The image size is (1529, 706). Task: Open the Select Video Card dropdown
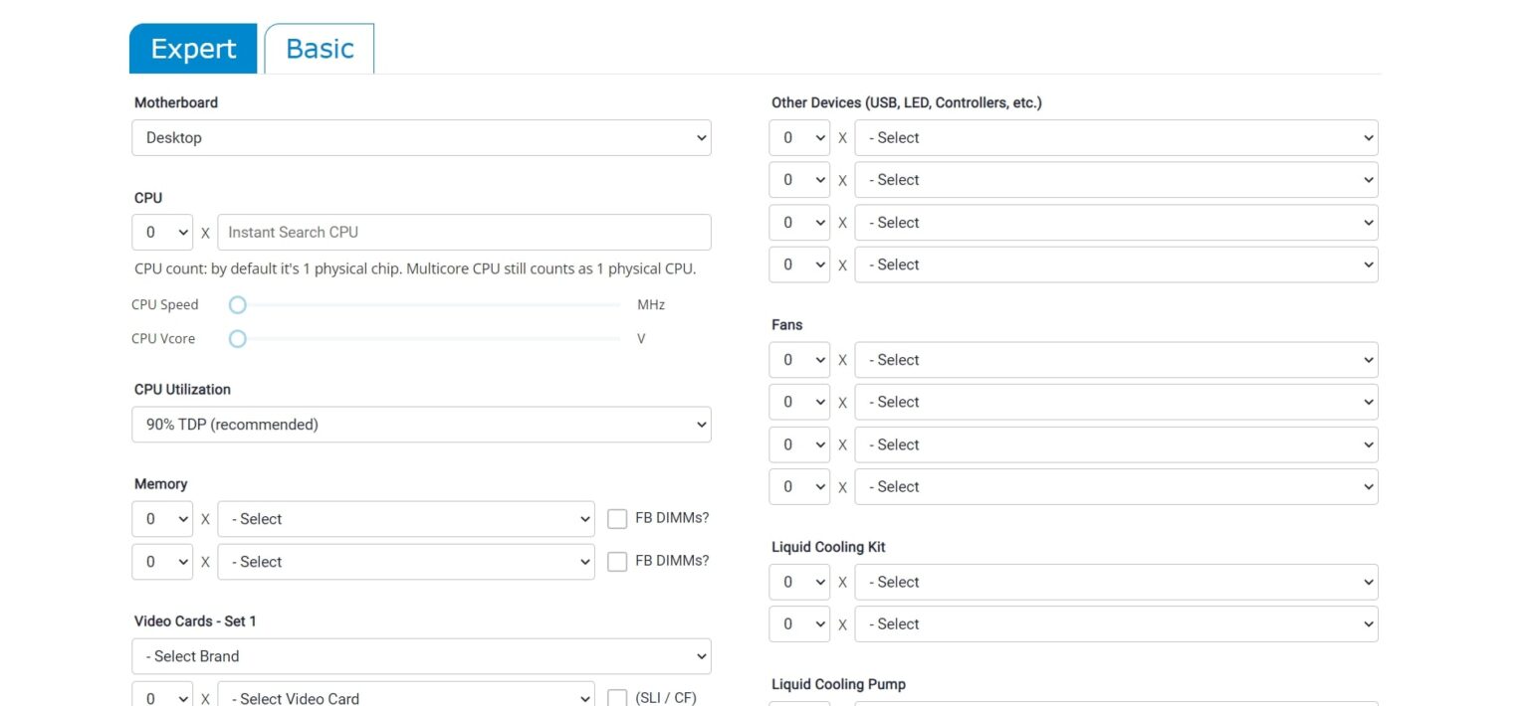(405, 697)
